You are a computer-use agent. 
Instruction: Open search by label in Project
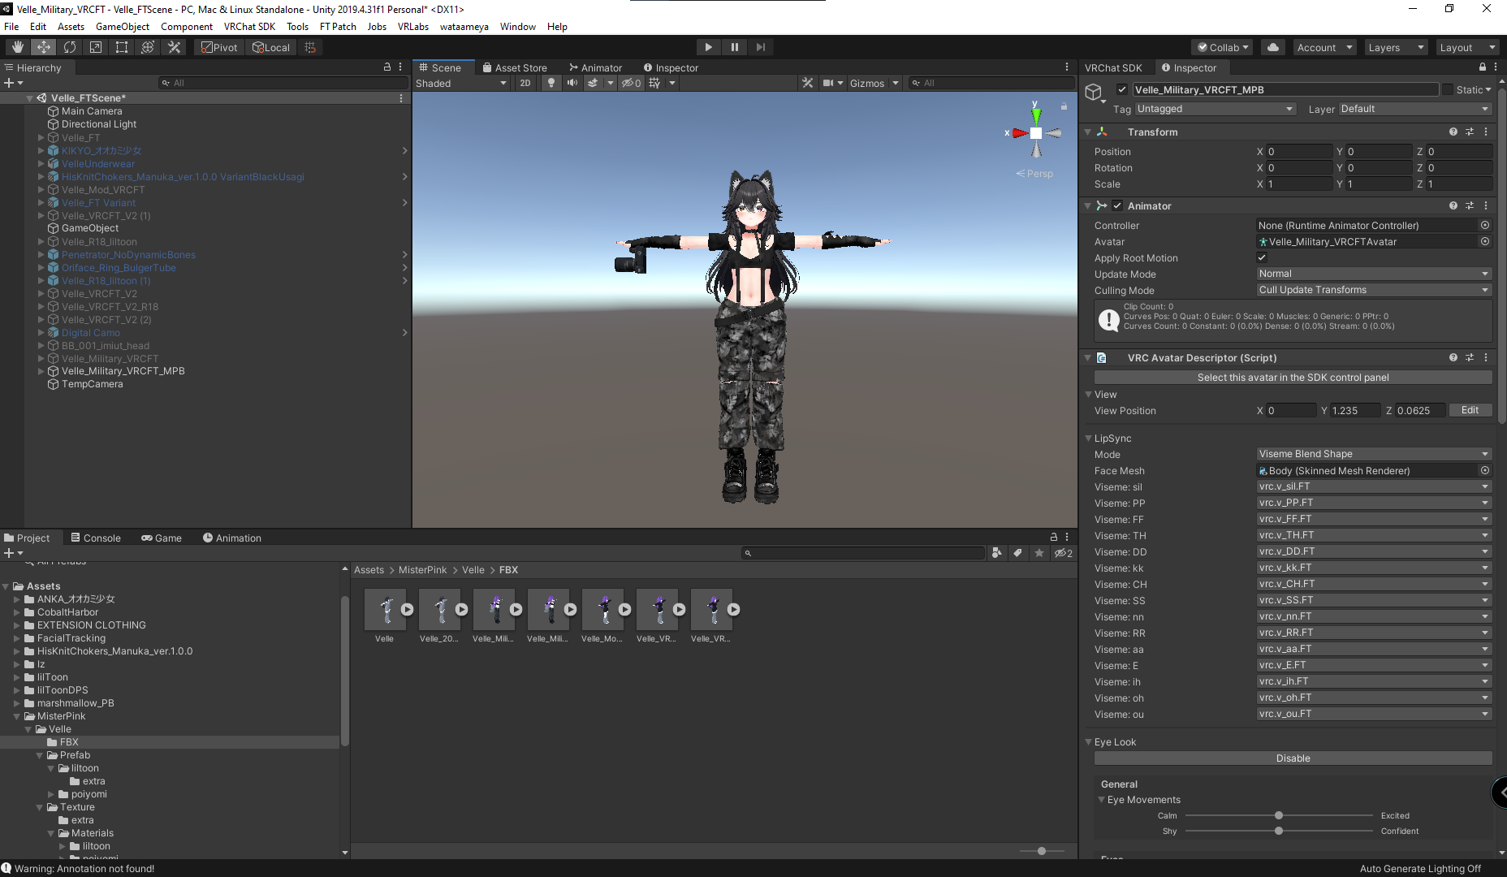coord(1018,553)
